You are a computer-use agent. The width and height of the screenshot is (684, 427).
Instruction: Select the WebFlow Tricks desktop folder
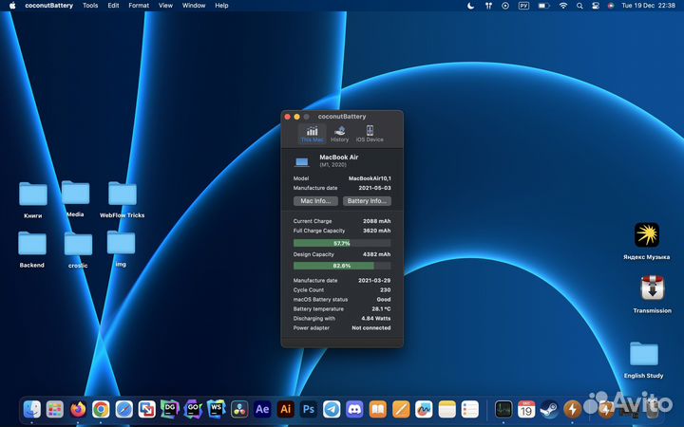123,199
